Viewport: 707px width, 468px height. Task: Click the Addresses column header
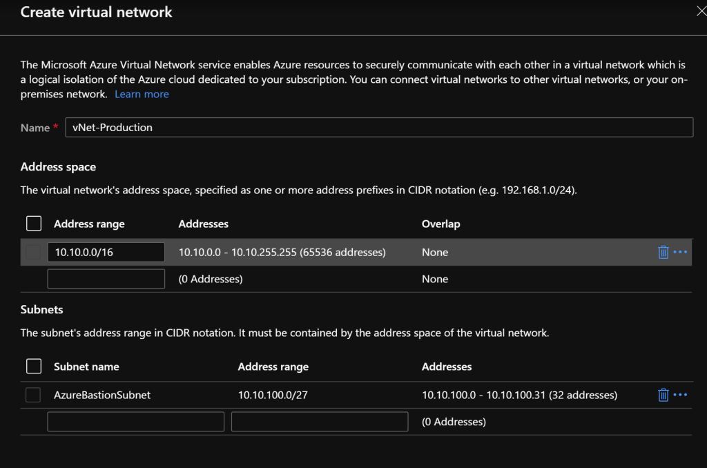coord(203,223)
